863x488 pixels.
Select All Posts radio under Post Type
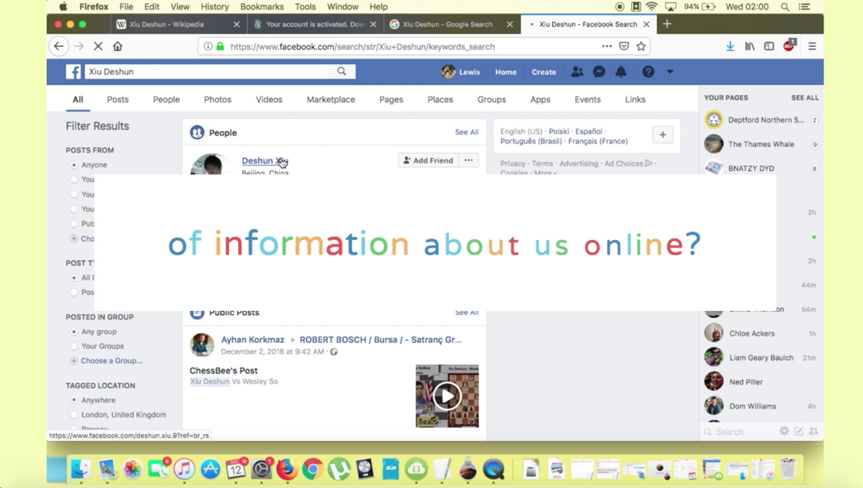(x=74, y=277)
